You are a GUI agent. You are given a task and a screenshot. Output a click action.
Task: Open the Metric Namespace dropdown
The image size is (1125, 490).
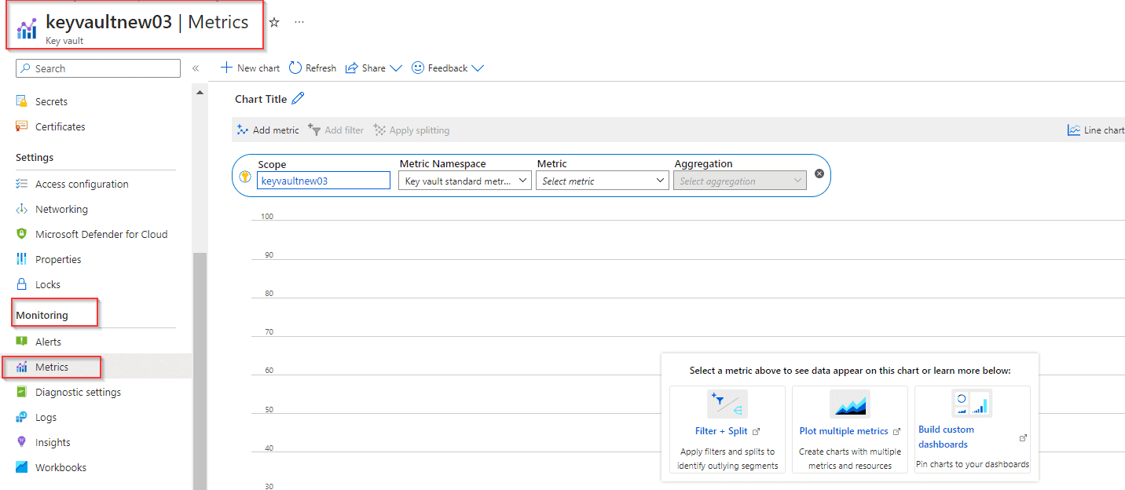click(x=465, y=181)
